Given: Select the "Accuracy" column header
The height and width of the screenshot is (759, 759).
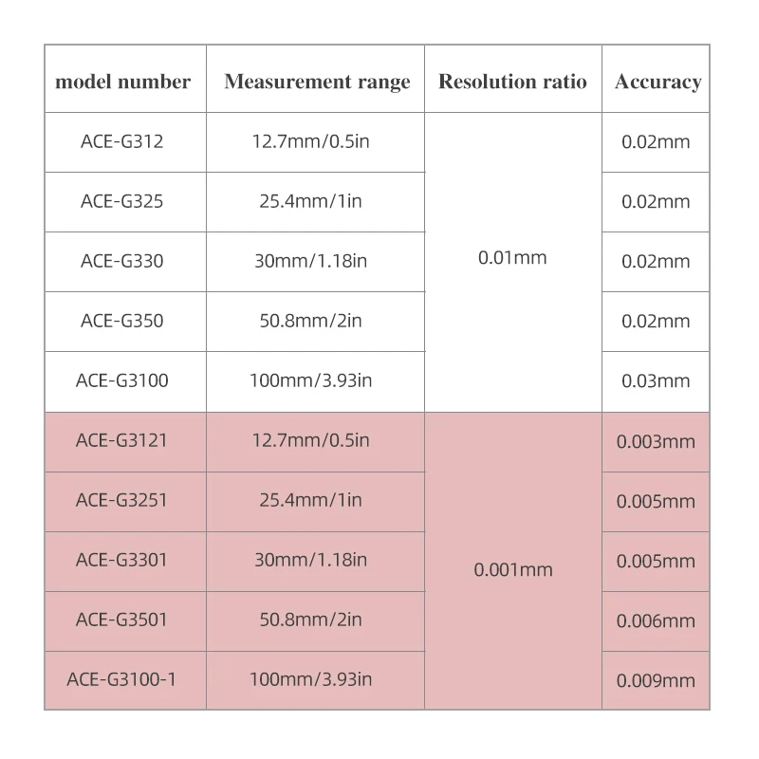Looking at the screenshot, I should tap(657, 82).
